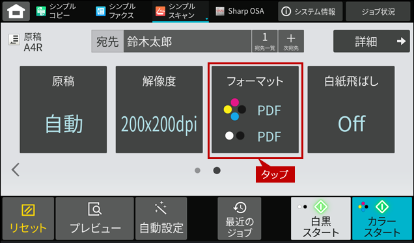Image resolution: width=414 pixels, height=243 pixels.
Task: Switch to シンプルファクス tab
Action: tap(116, 11)
